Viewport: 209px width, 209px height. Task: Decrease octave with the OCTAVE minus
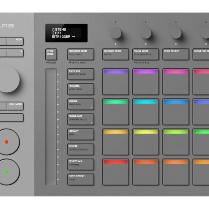pos(70,108)
